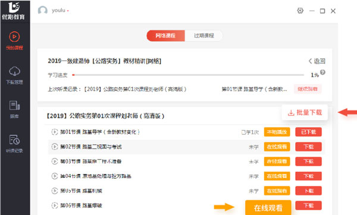Open 我的课程 in the sidebar

point(14,40)
